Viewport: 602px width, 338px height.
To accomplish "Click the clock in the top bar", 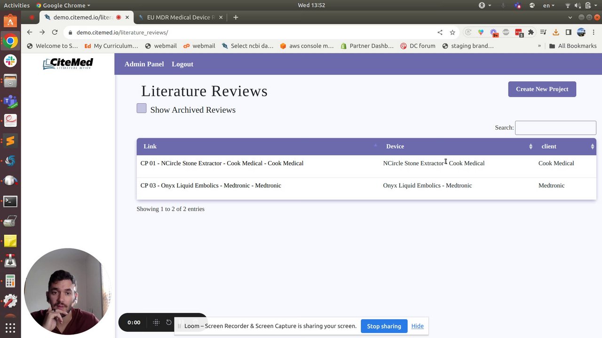I will pos(311,5).
